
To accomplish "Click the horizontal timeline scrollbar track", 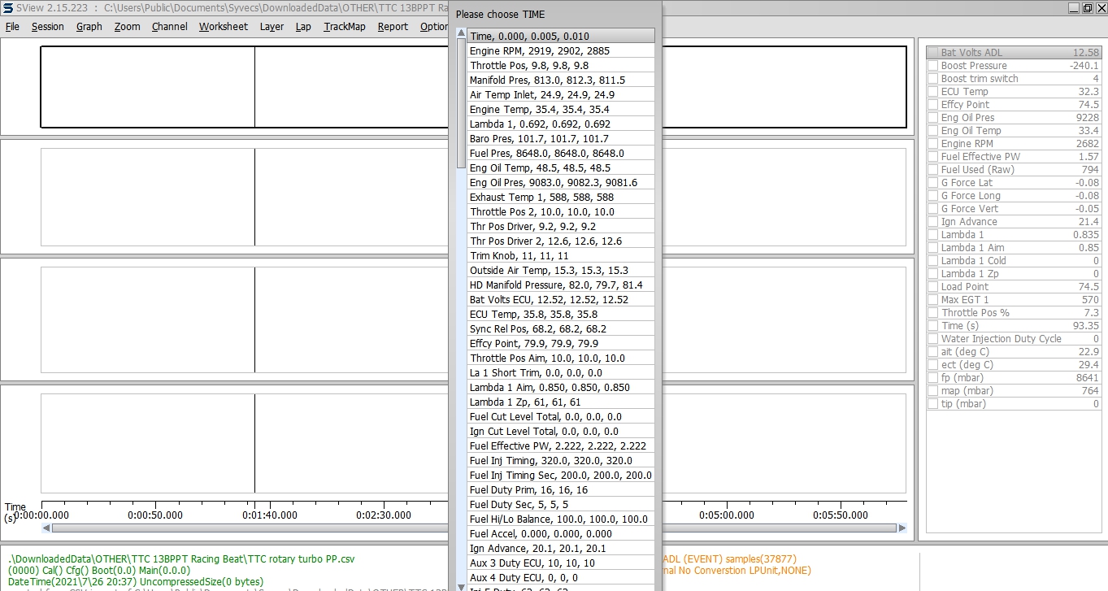I will (244, 528).
